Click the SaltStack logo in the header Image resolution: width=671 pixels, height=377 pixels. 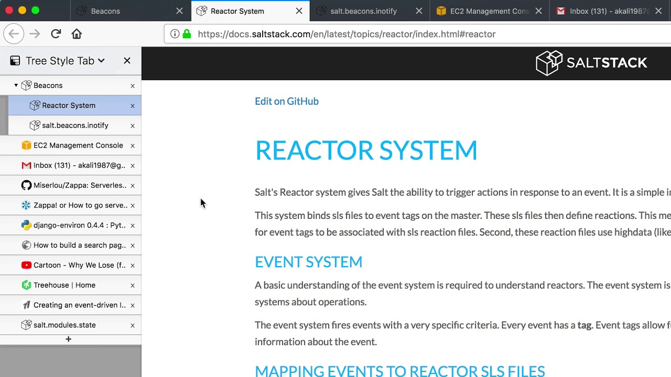[x=591, y=63]
